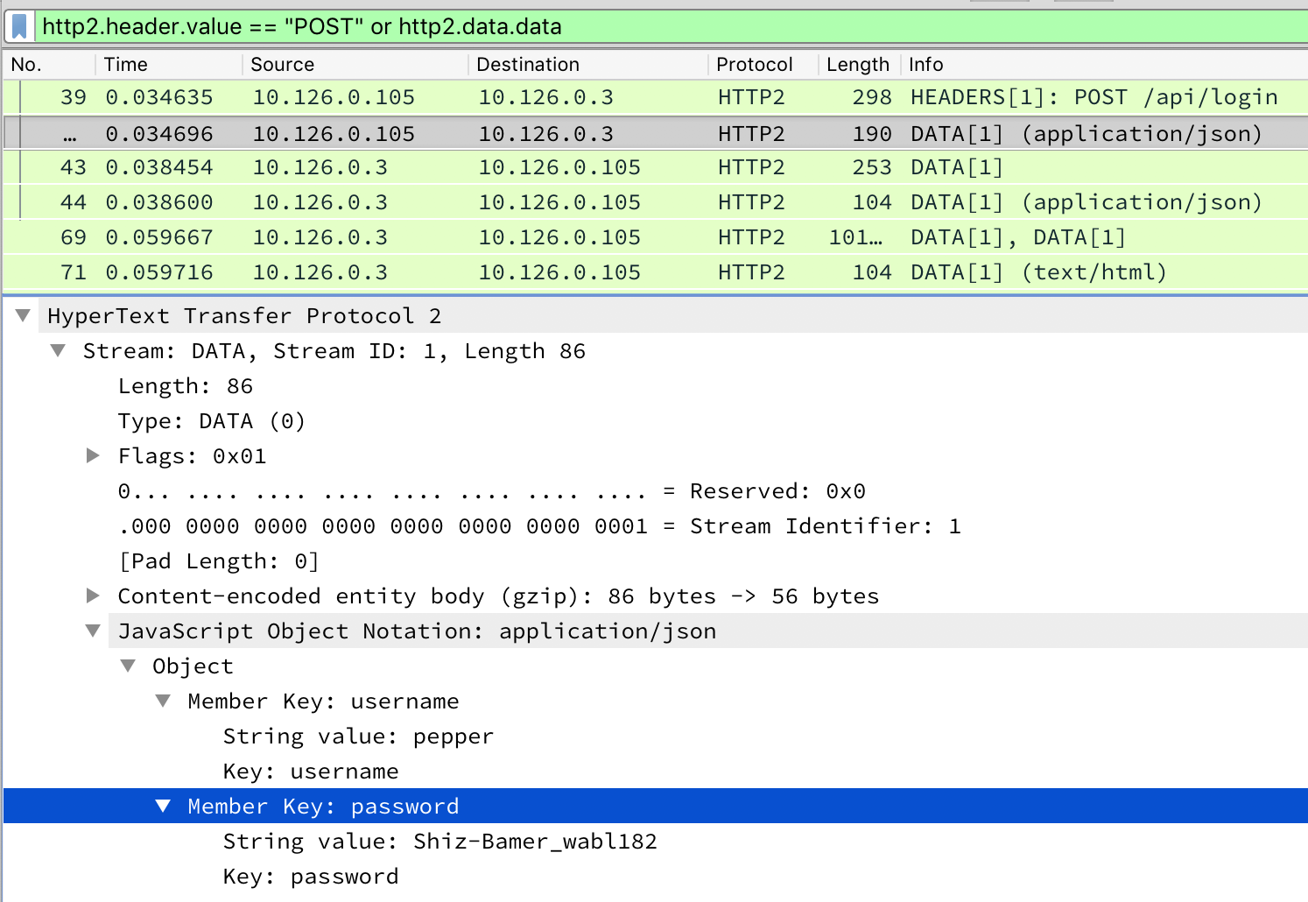Select the Stream Identifier: 1 line

539,526
